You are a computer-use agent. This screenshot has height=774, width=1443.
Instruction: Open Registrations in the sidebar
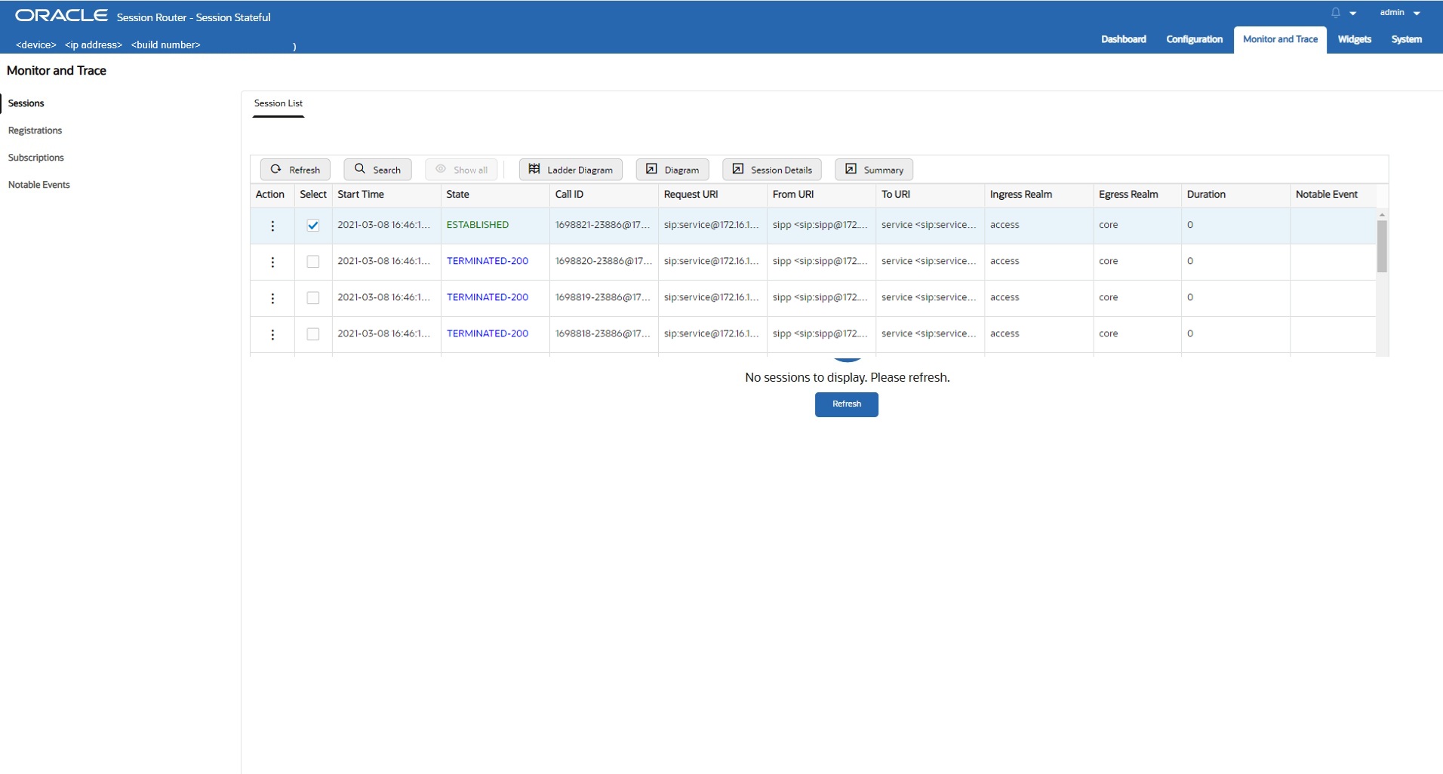[35, 131]
